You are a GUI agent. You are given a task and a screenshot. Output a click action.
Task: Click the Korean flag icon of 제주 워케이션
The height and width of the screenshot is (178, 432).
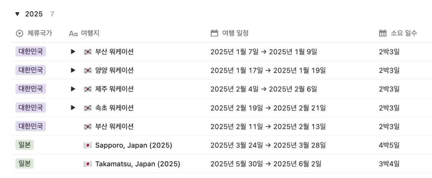88,89
